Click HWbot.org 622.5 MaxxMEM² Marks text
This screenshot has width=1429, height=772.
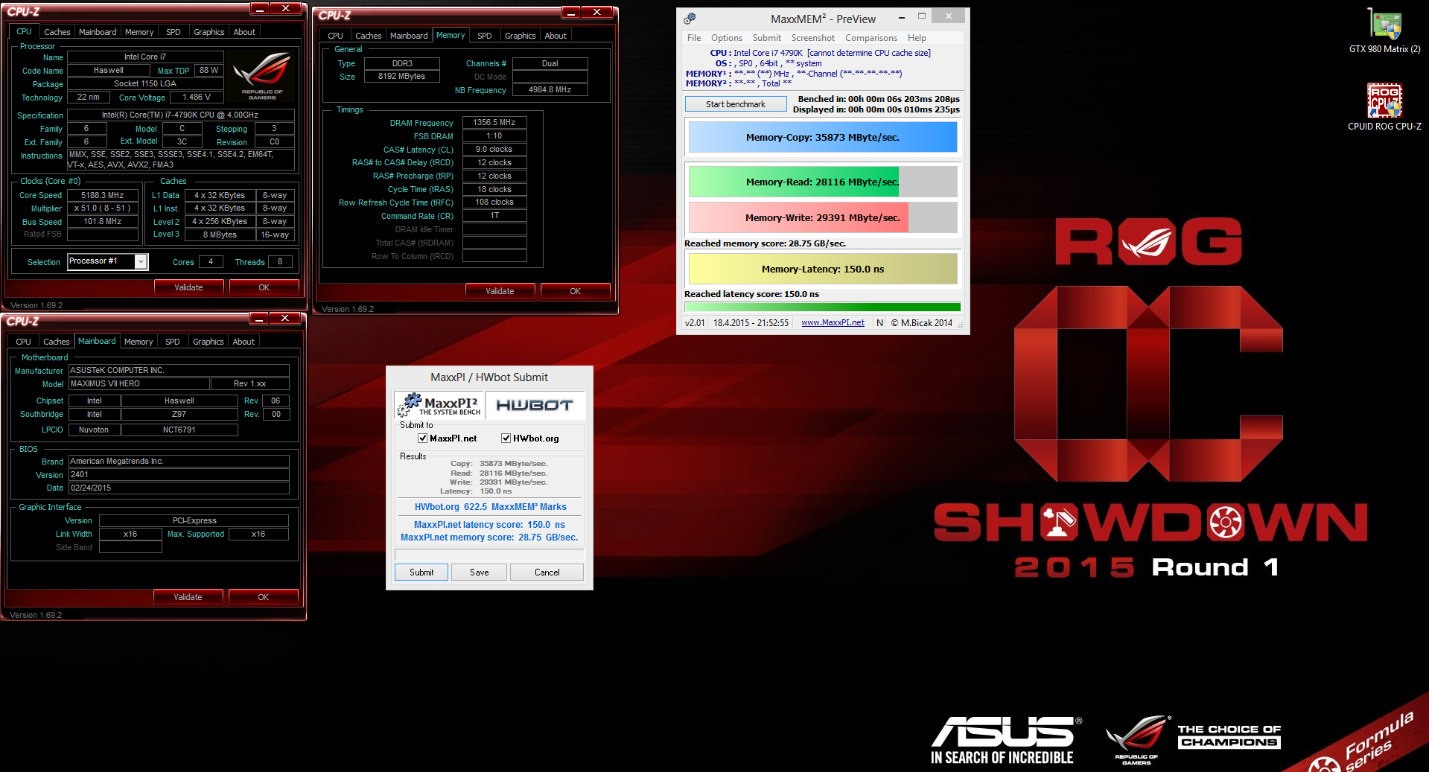490,507
